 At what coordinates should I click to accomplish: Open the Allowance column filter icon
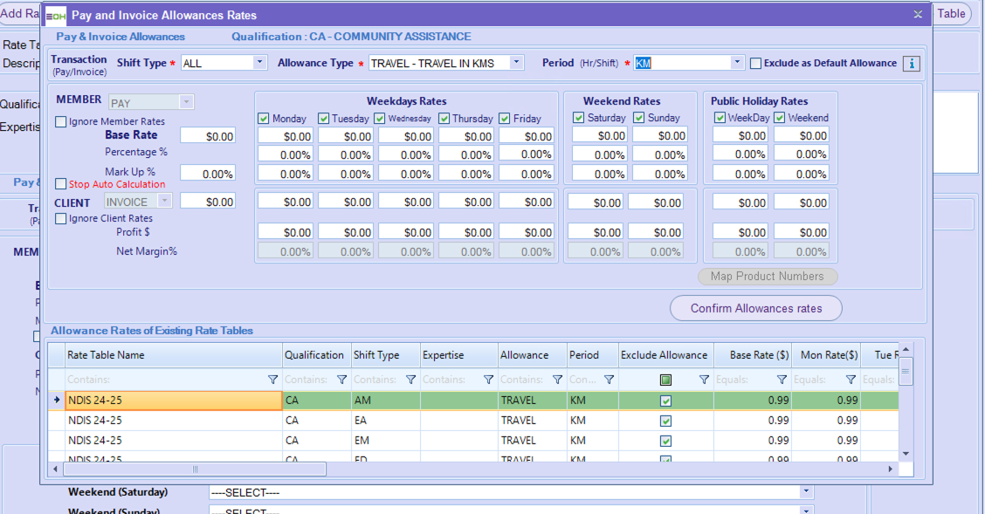tap(557, 380)
